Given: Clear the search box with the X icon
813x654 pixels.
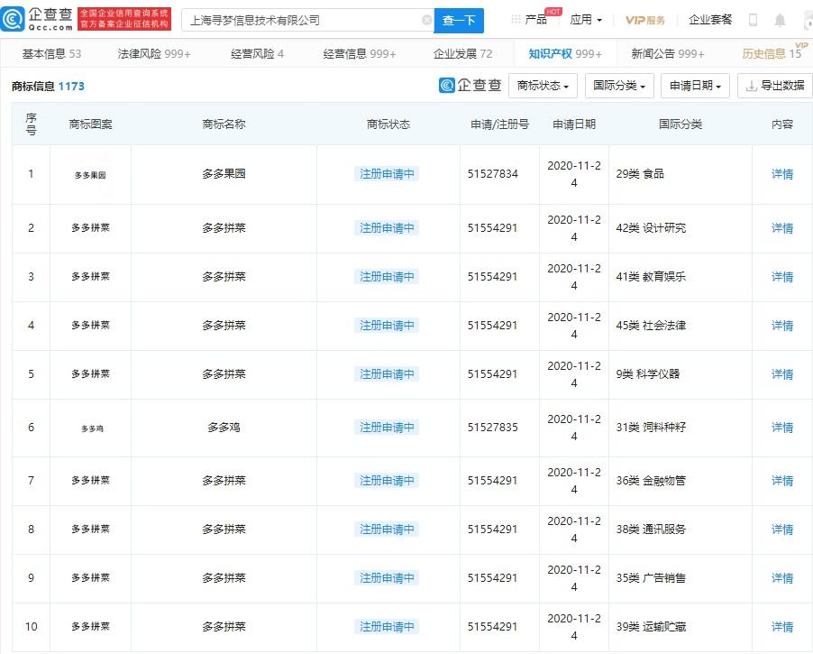Looking at the screenshot, I should pos(426,20).
